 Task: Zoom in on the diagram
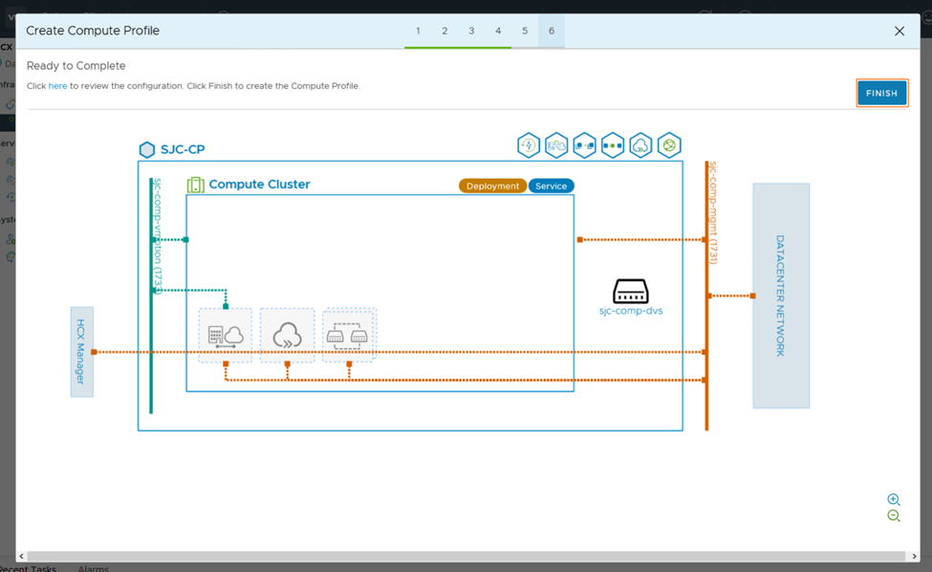(x=893, y=499)
